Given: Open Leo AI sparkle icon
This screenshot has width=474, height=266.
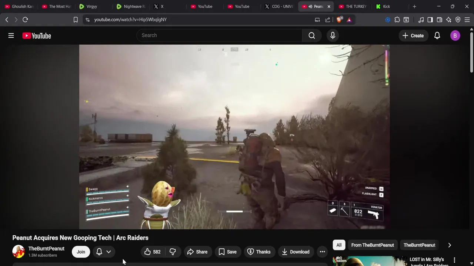Looking at the screenshot, I should 449,20.
